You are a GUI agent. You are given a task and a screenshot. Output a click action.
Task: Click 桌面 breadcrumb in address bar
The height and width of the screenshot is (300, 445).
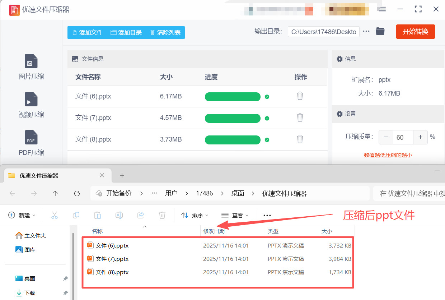[238, 193]
